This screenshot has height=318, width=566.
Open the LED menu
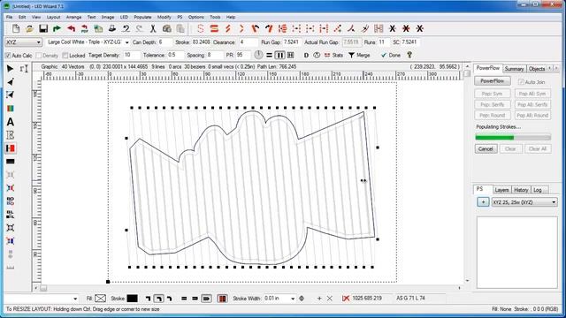(124, 17)
